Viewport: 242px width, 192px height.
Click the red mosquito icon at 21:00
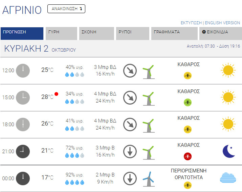(x=187, y=156)
